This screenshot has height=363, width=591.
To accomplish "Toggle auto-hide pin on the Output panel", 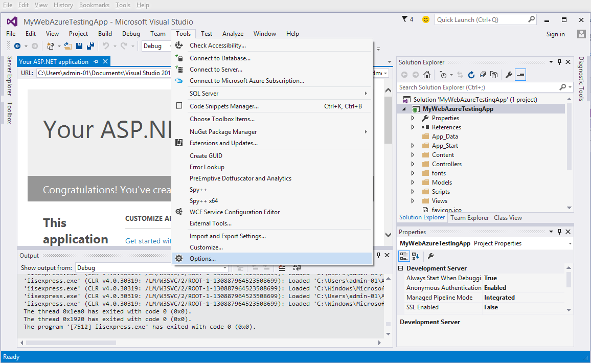I will point(378,255).
